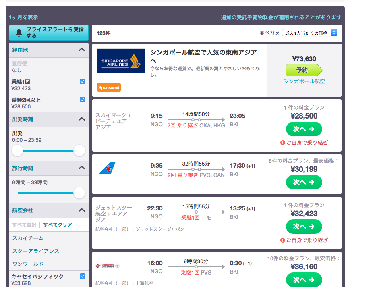Click the right departure time slider handle
This screenshot has width=377, height=287.
point(79,151)
